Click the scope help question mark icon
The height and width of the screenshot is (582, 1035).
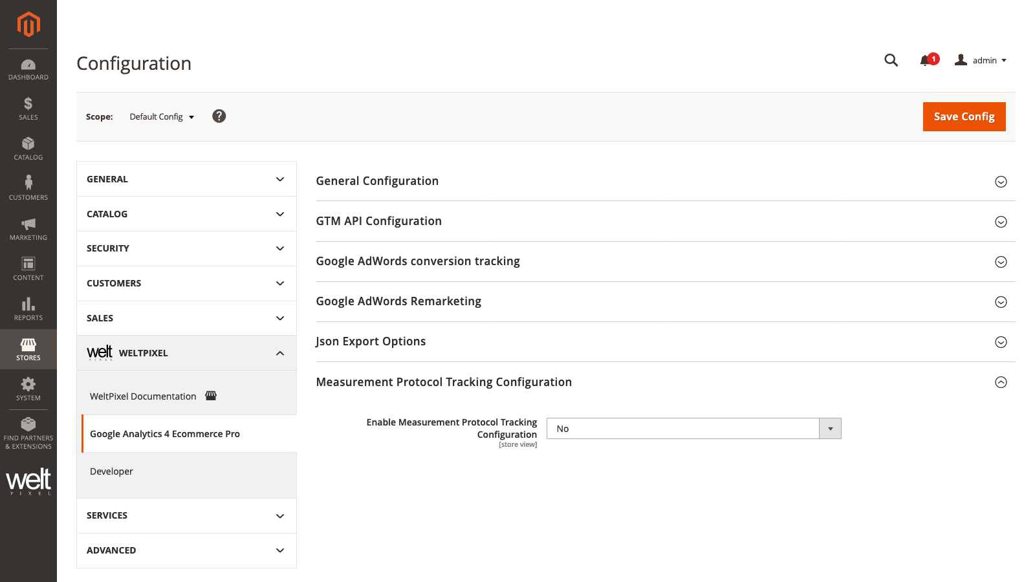coord(219,116)
